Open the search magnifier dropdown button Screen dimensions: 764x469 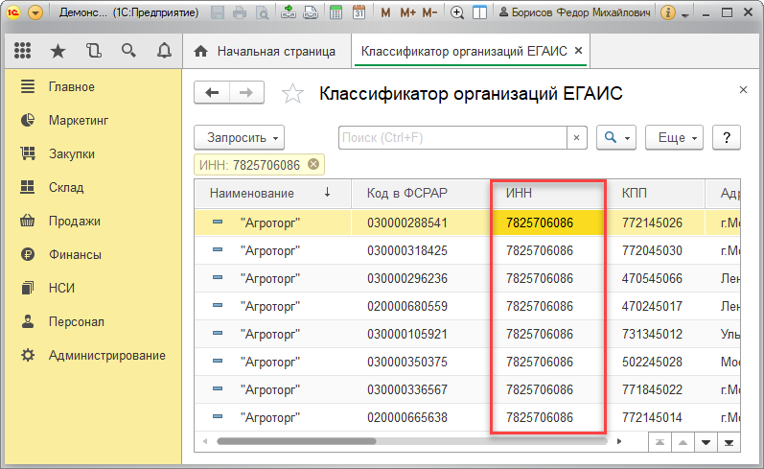(616, 138)
